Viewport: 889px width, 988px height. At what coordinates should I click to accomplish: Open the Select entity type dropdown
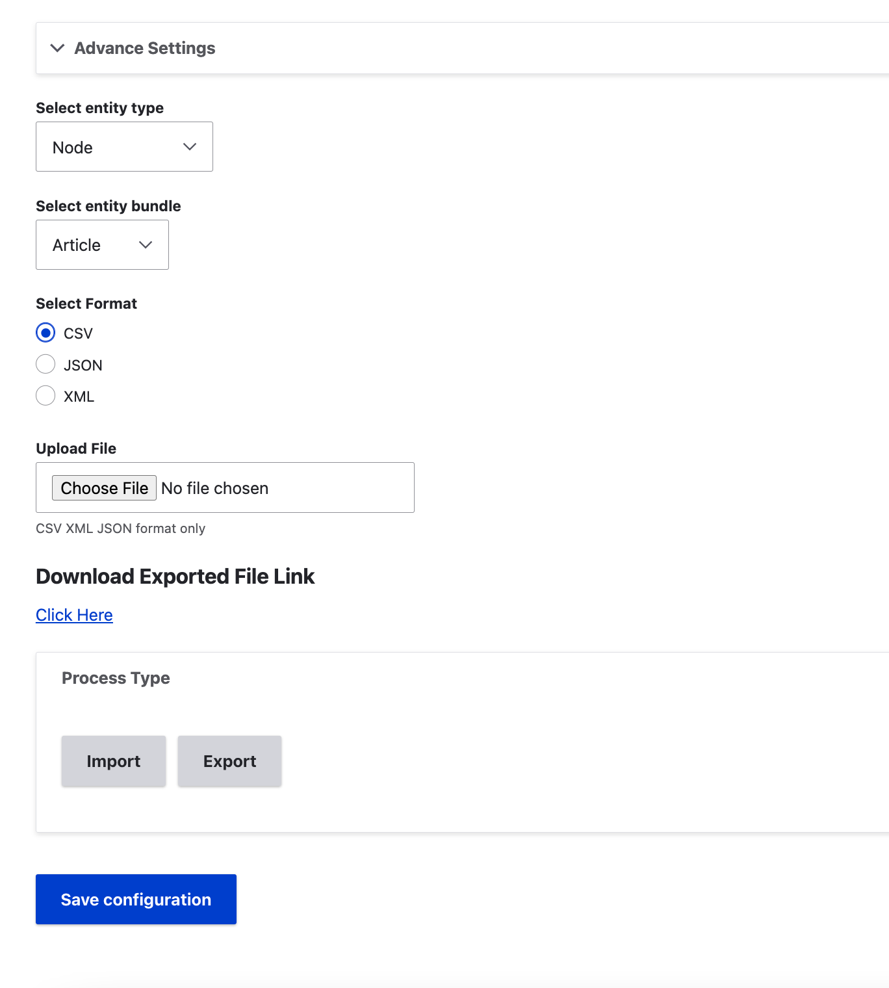coord(124,147)
